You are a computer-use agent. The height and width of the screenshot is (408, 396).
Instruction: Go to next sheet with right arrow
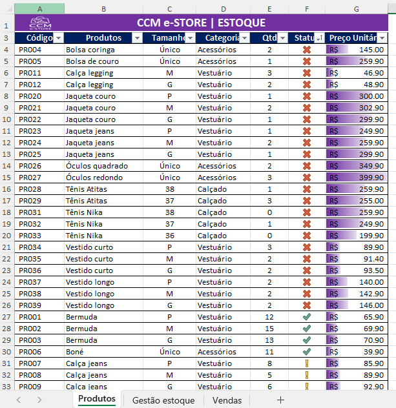39,400
